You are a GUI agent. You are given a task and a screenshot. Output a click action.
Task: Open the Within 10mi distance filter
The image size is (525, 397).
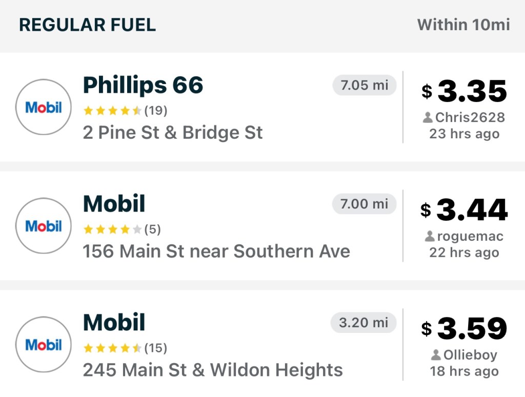point(463,25)
